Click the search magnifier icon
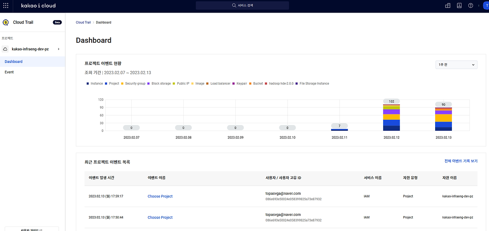This screenshot has width=489, height=231. click(x=234, y=6)
